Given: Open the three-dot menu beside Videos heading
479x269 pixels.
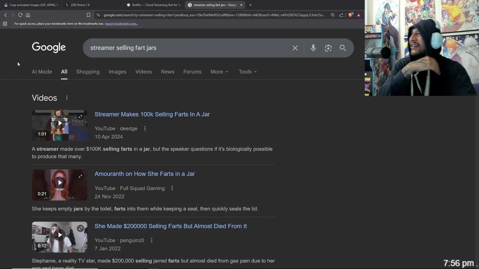Looking at the screenshot, I should pyautogui.click(x=67, y=98).
